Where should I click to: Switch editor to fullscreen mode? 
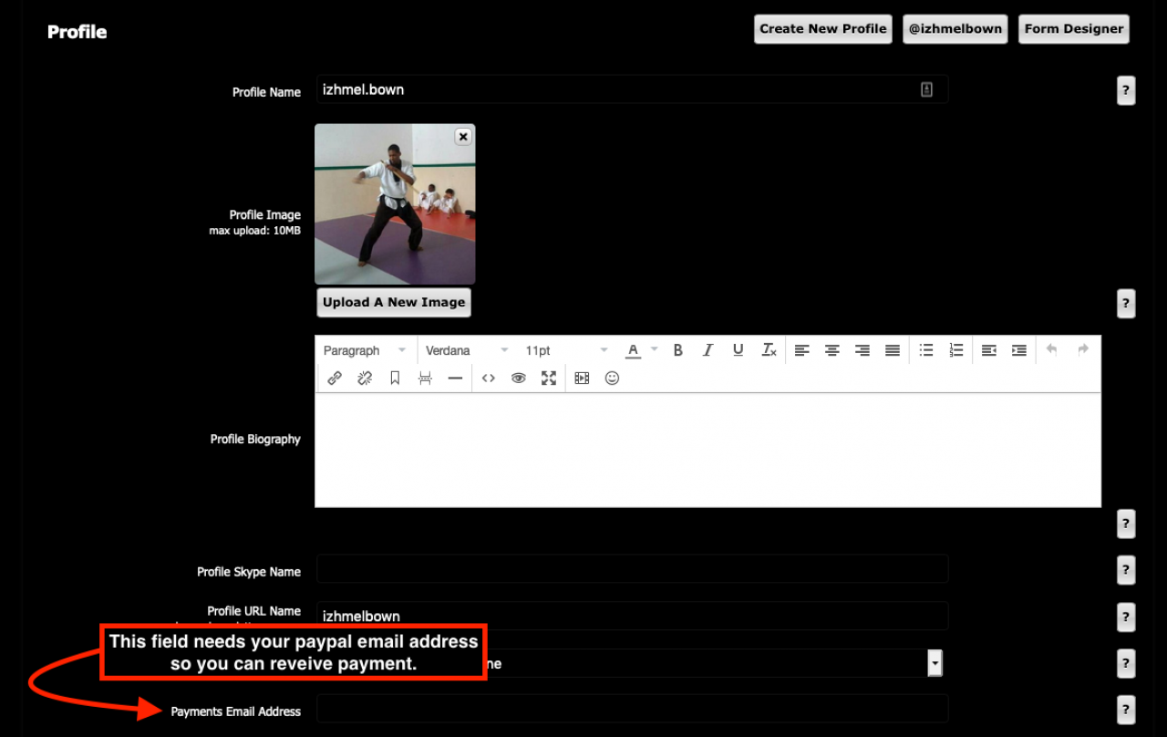coord(549,378)
